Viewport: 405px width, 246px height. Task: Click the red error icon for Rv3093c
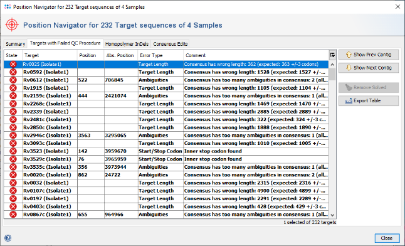point(13,143)
